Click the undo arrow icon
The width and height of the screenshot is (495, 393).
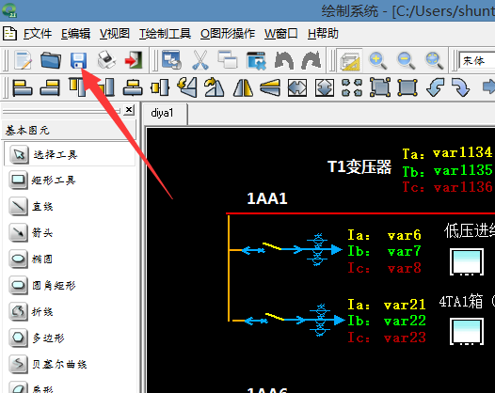click(284, 60)
